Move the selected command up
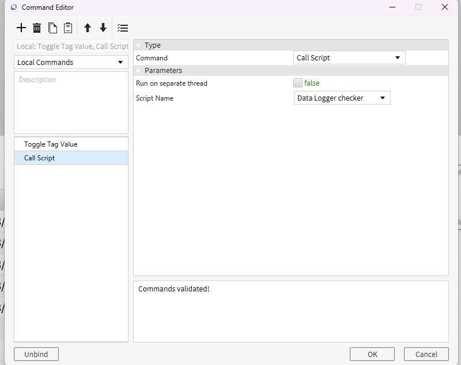Viewport: 461px width, 365px height. pos(88,28)
